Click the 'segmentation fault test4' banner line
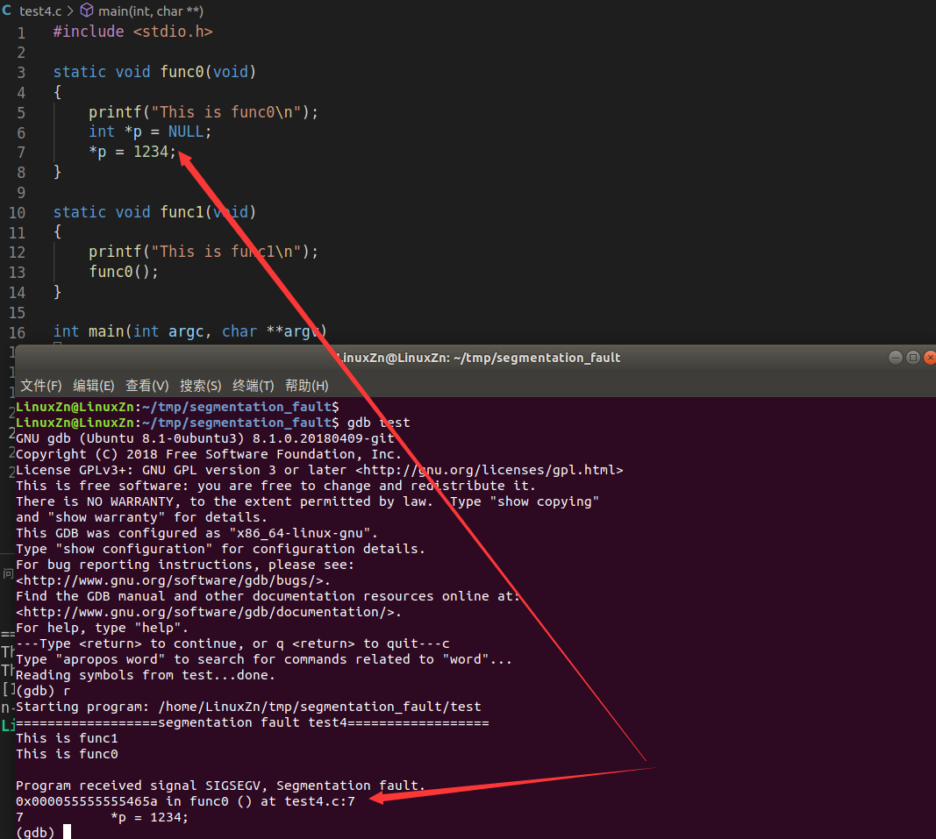936x839 pixels. (253, 722)
